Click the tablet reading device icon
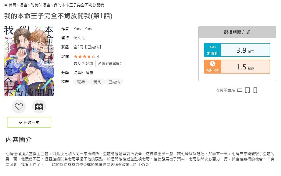This screenshot has height=176, width=281. (x=247, y=90)
